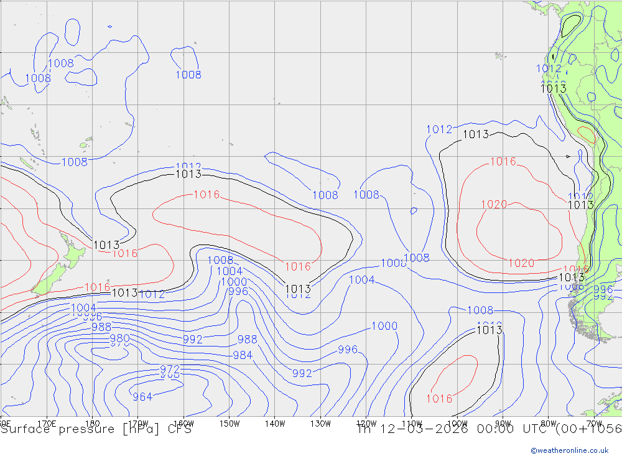Click the 150W longitude axis label
This screenshot has height=456, width=622.
pos(230,424)
